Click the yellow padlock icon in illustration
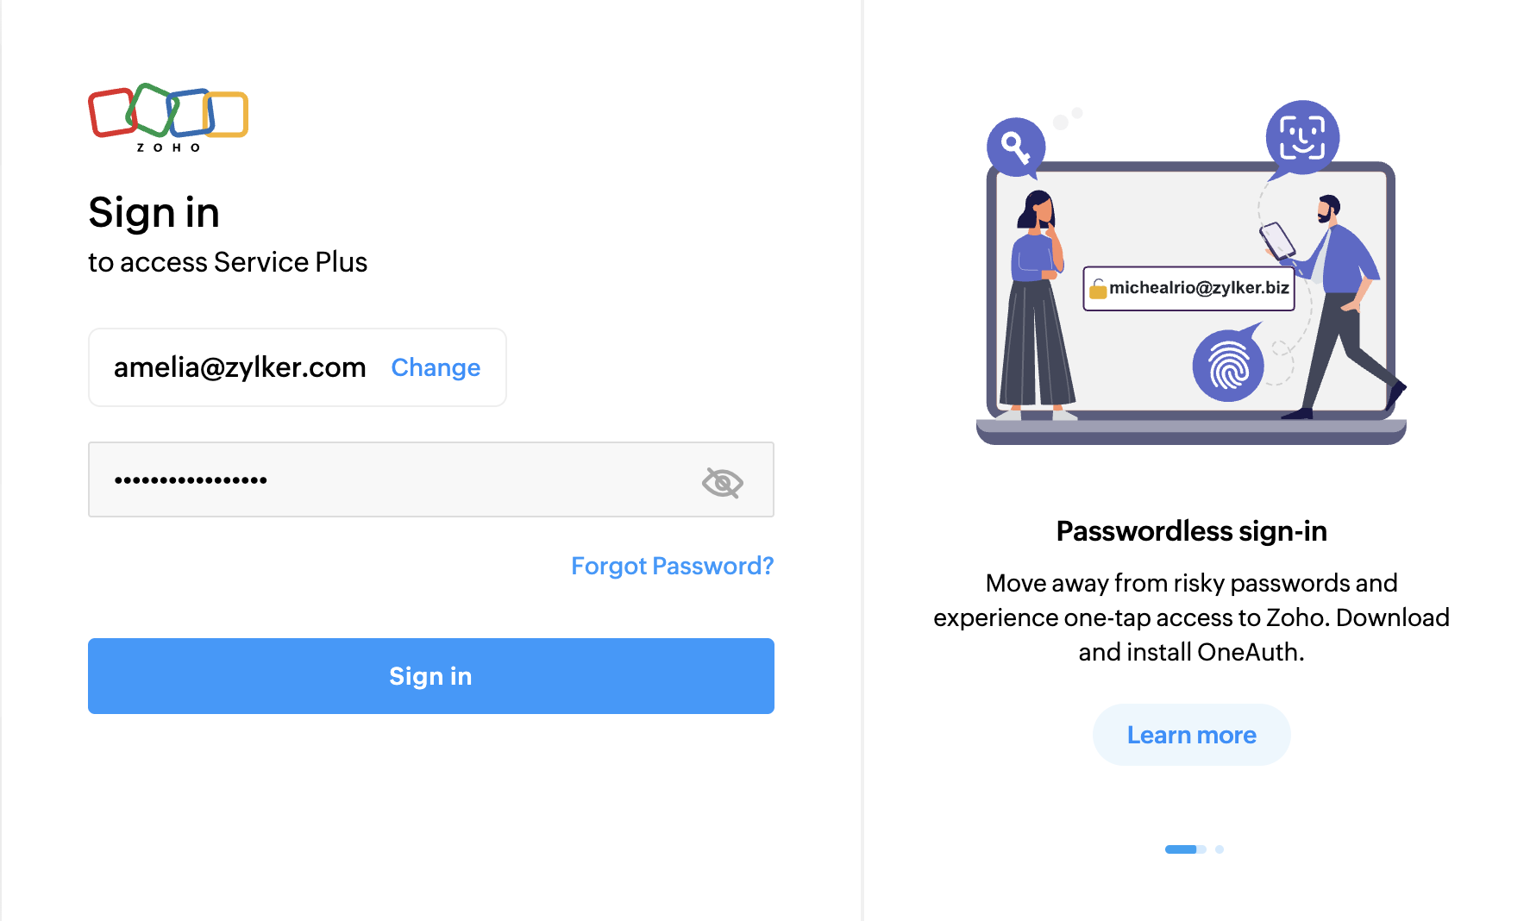Image resolution: width=1530 pixels, height=921 pixels. (x=1097, y=289)
